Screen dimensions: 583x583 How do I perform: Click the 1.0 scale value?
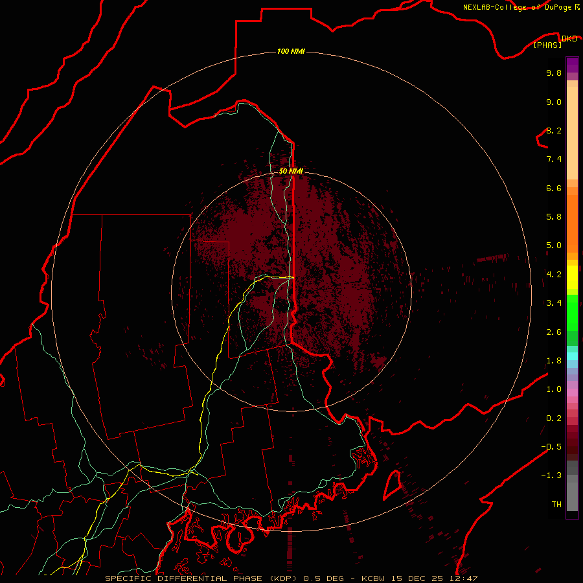coord(554,389)
